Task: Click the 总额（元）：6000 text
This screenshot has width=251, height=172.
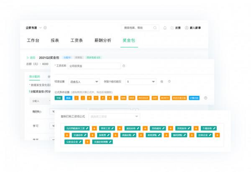Action: (37, 64)
